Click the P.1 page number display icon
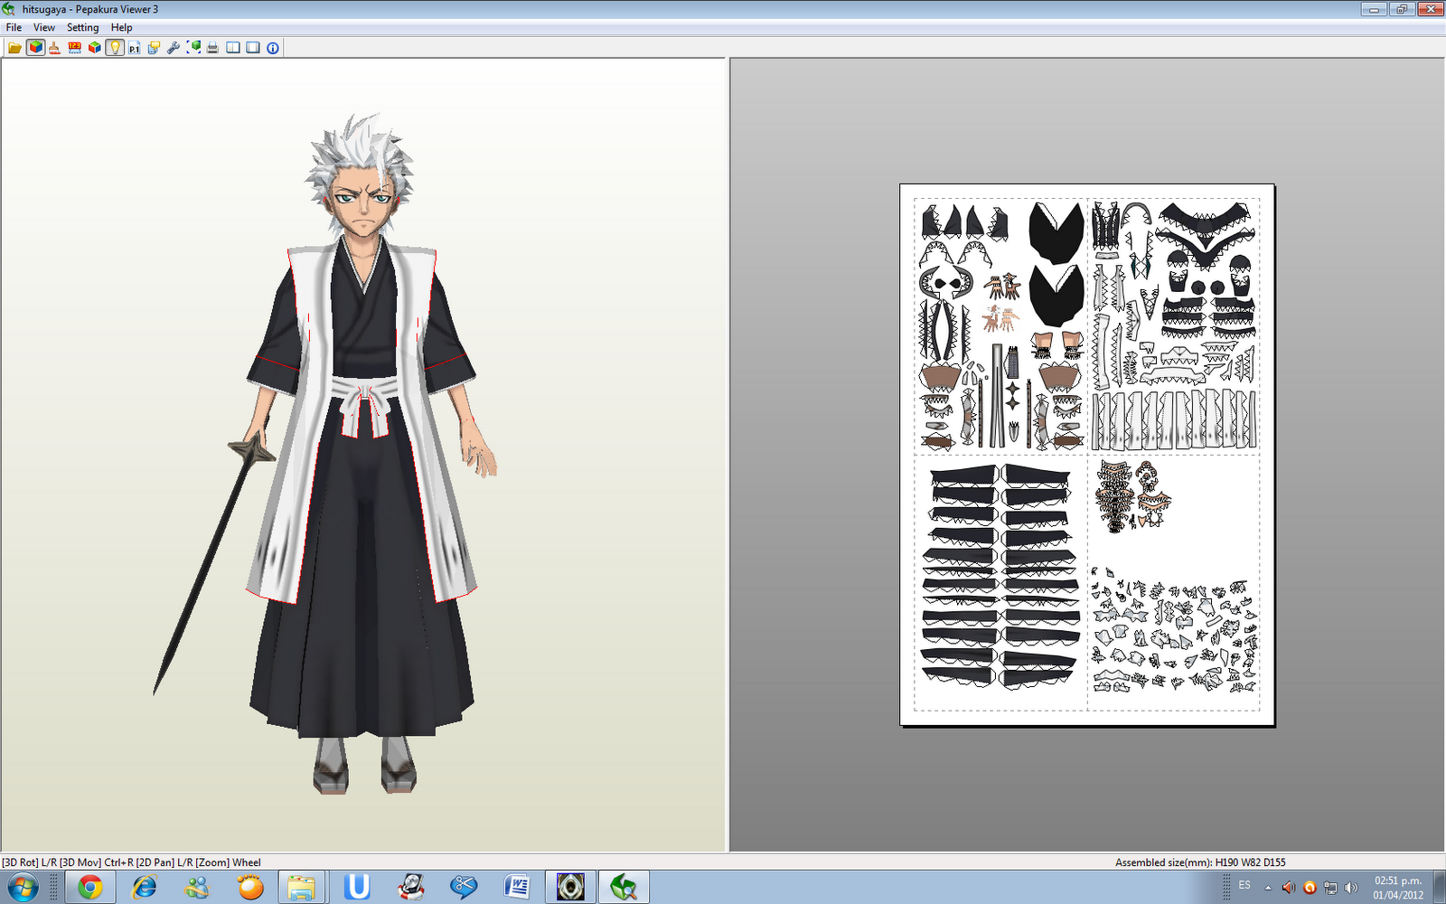 (134, 48)
